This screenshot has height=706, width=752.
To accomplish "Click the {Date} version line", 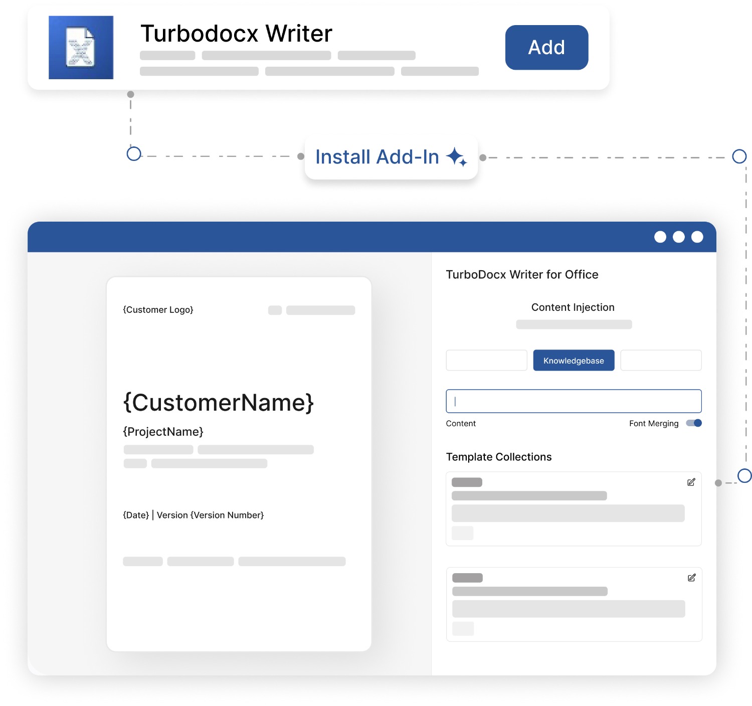I will (x=193, y=515).
